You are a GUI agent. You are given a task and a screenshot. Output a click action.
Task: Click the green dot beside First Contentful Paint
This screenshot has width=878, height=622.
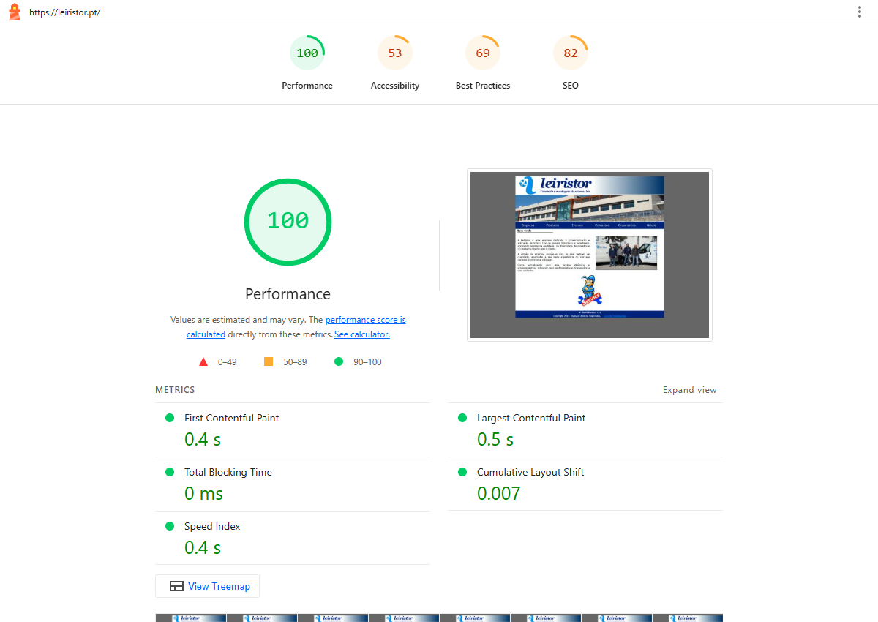[170, 418]
